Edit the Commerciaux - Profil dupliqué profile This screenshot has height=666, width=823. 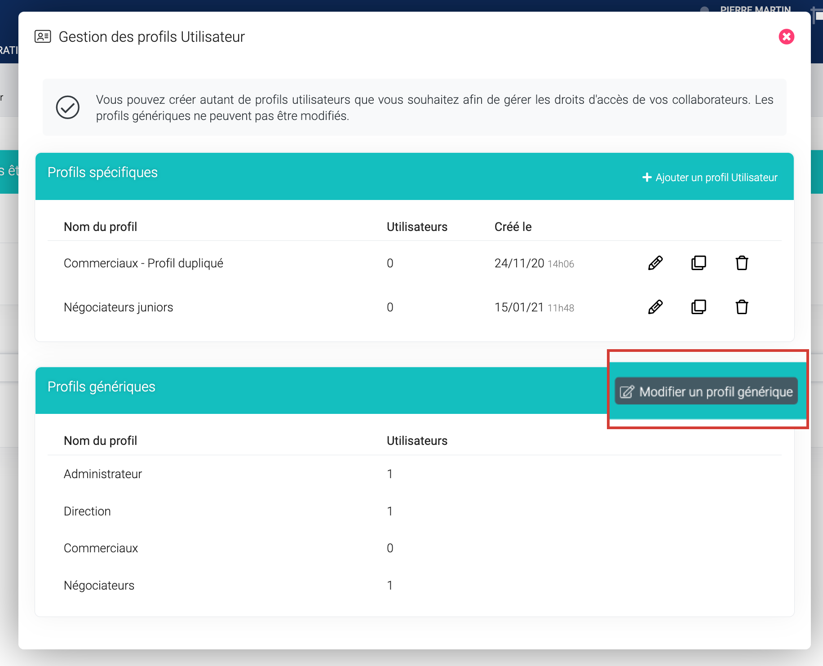point(655,263)
